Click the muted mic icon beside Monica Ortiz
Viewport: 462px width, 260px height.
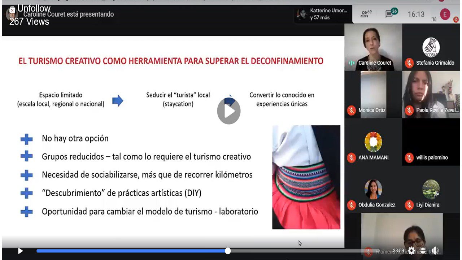[351, 110]
